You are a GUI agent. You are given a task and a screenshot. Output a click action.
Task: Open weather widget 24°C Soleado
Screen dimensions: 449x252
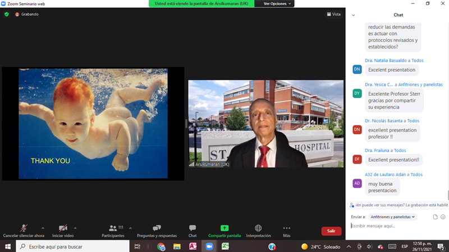coord(320,246)
